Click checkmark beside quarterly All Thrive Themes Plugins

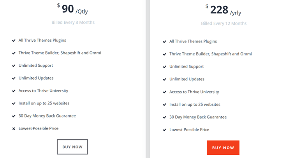(14, 41)
